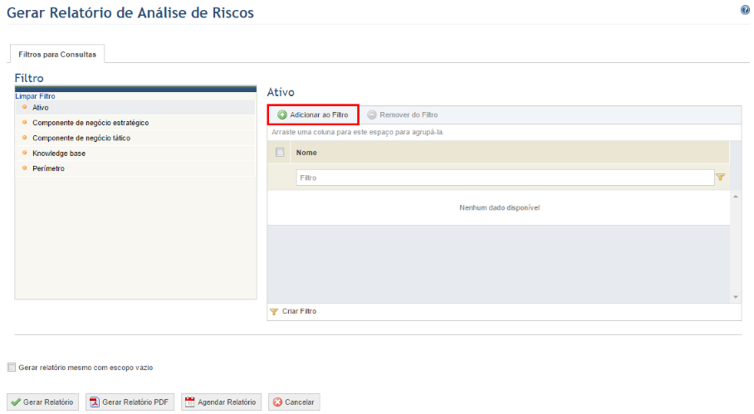This screenshot has height=414, width=754.
Task: Select Knowledge base in the filter list
Action: click(135, 153)
